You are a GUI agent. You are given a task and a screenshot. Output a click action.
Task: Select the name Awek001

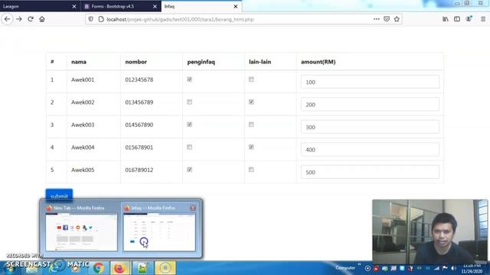[x=83, y=79]
